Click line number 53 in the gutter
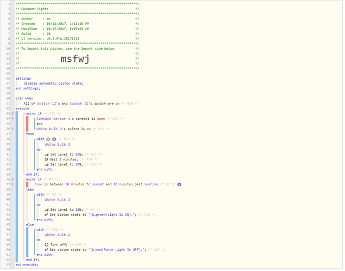The width and height of the screenshot is (345, 271). pos(8,265)
